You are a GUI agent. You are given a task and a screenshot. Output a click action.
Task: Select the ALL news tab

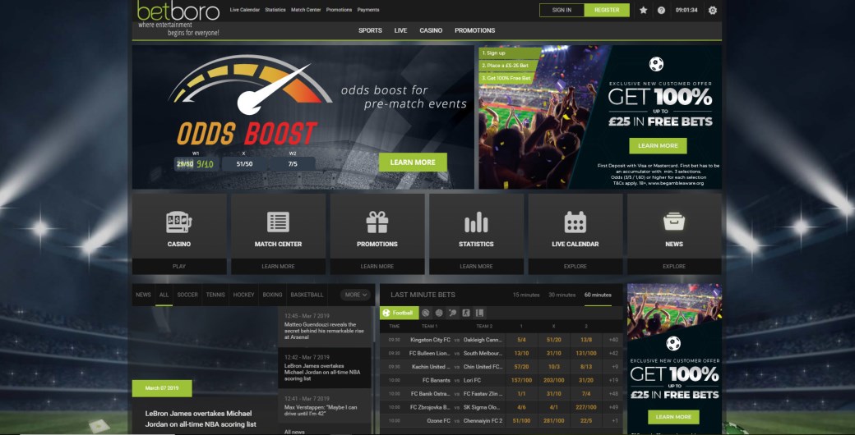click(x=164, y=295)
